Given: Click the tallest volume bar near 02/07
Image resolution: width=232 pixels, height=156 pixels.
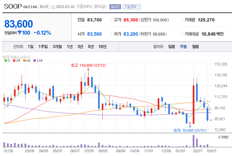Looking at the screenshot, I should (194, 141).
